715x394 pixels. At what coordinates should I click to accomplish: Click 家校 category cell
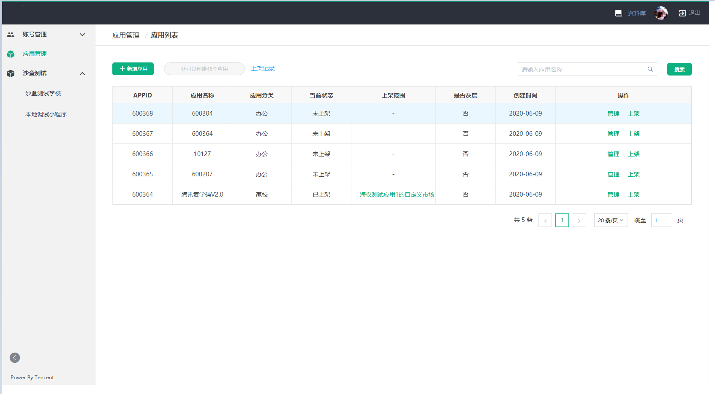point(262,194)
